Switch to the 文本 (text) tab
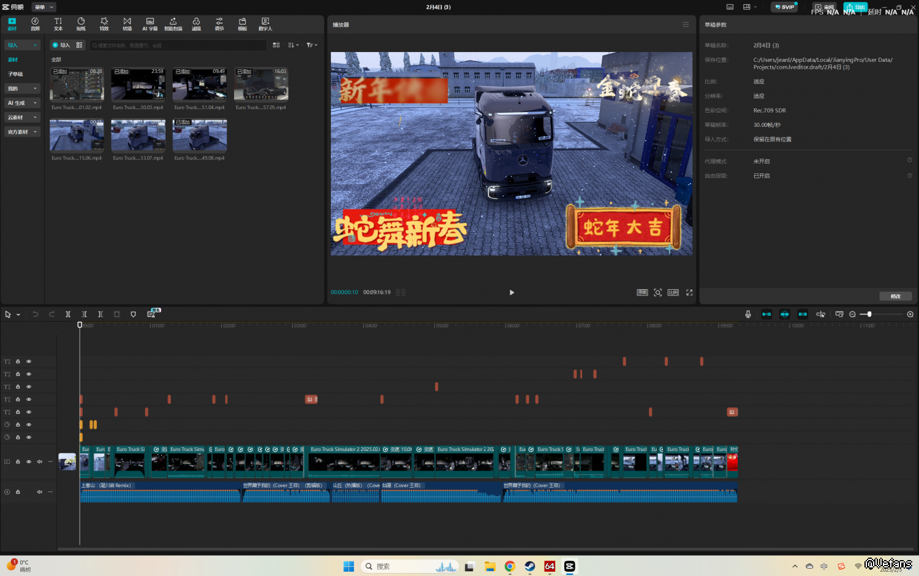 click(58, 24)
